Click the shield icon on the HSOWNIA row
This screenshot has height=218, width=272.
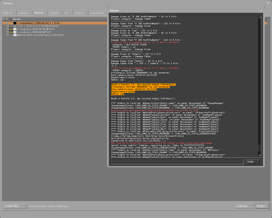(x=7, y=35)
